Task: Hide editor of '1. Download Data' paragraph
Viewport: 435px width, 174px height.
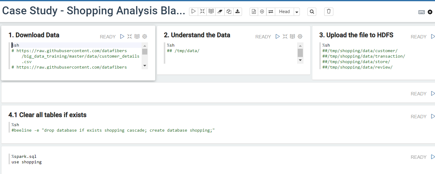Action: tap(130, 37)
